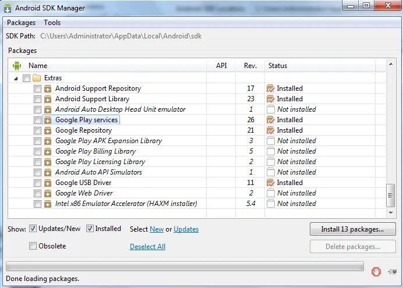Select the Google Repository row name
Viewport: 403px width, 288px height.
[x=83, y=130]
